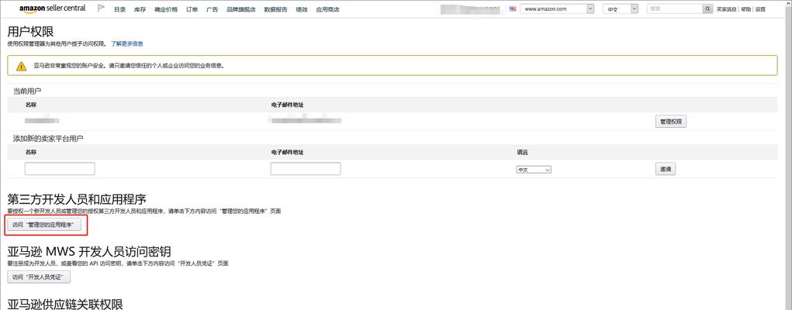Click the 语言 column header

(x=522, y=152)
